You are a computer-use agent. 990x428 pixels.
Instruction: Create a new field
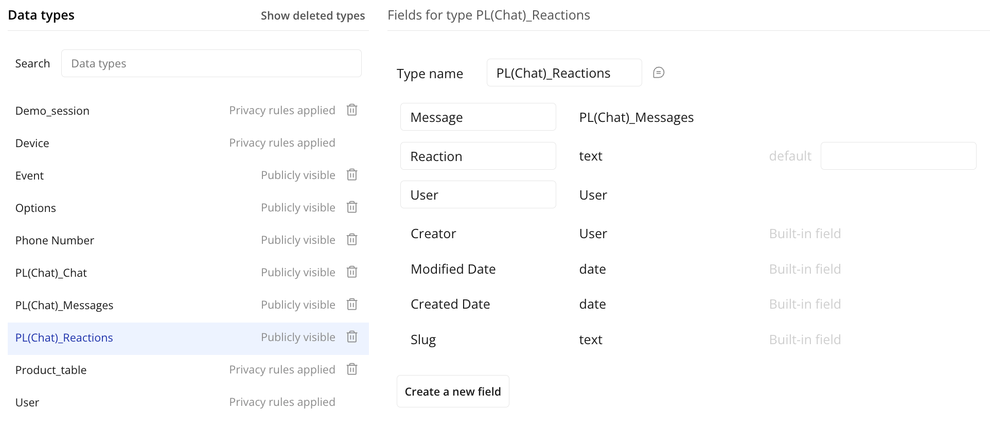click(x=453, y=391)
